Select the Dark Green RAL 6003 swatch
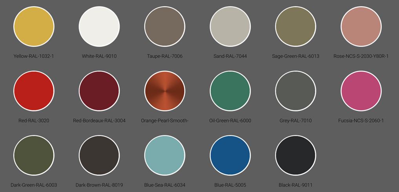 [x=34, y=155]
